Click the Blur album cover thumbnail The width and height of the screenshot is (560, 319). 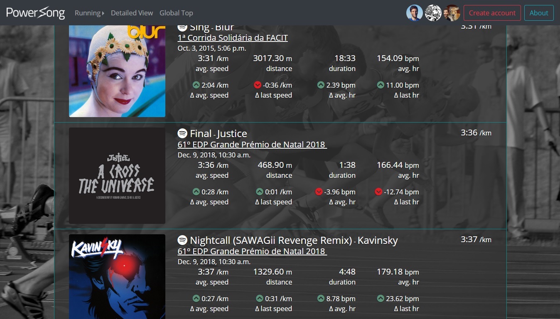[x=117, y=71]
